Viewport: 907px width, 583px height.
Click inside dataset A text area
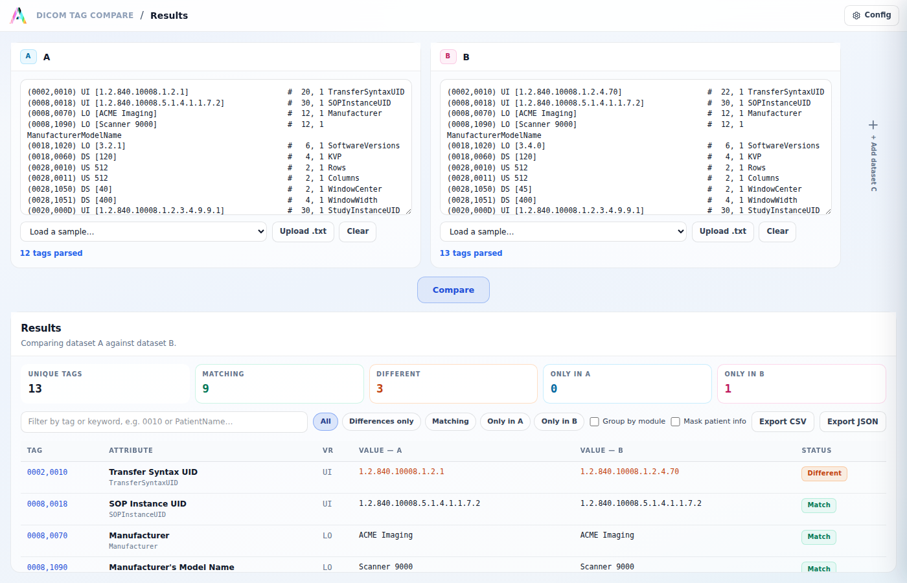point(216,147)
